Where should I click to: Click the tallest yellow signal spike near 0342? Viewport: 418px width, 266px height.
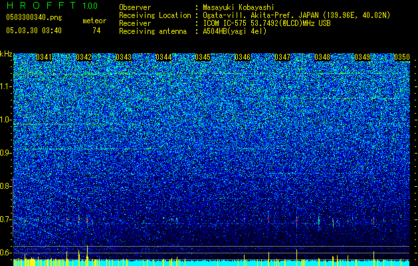tap(88, 255)
